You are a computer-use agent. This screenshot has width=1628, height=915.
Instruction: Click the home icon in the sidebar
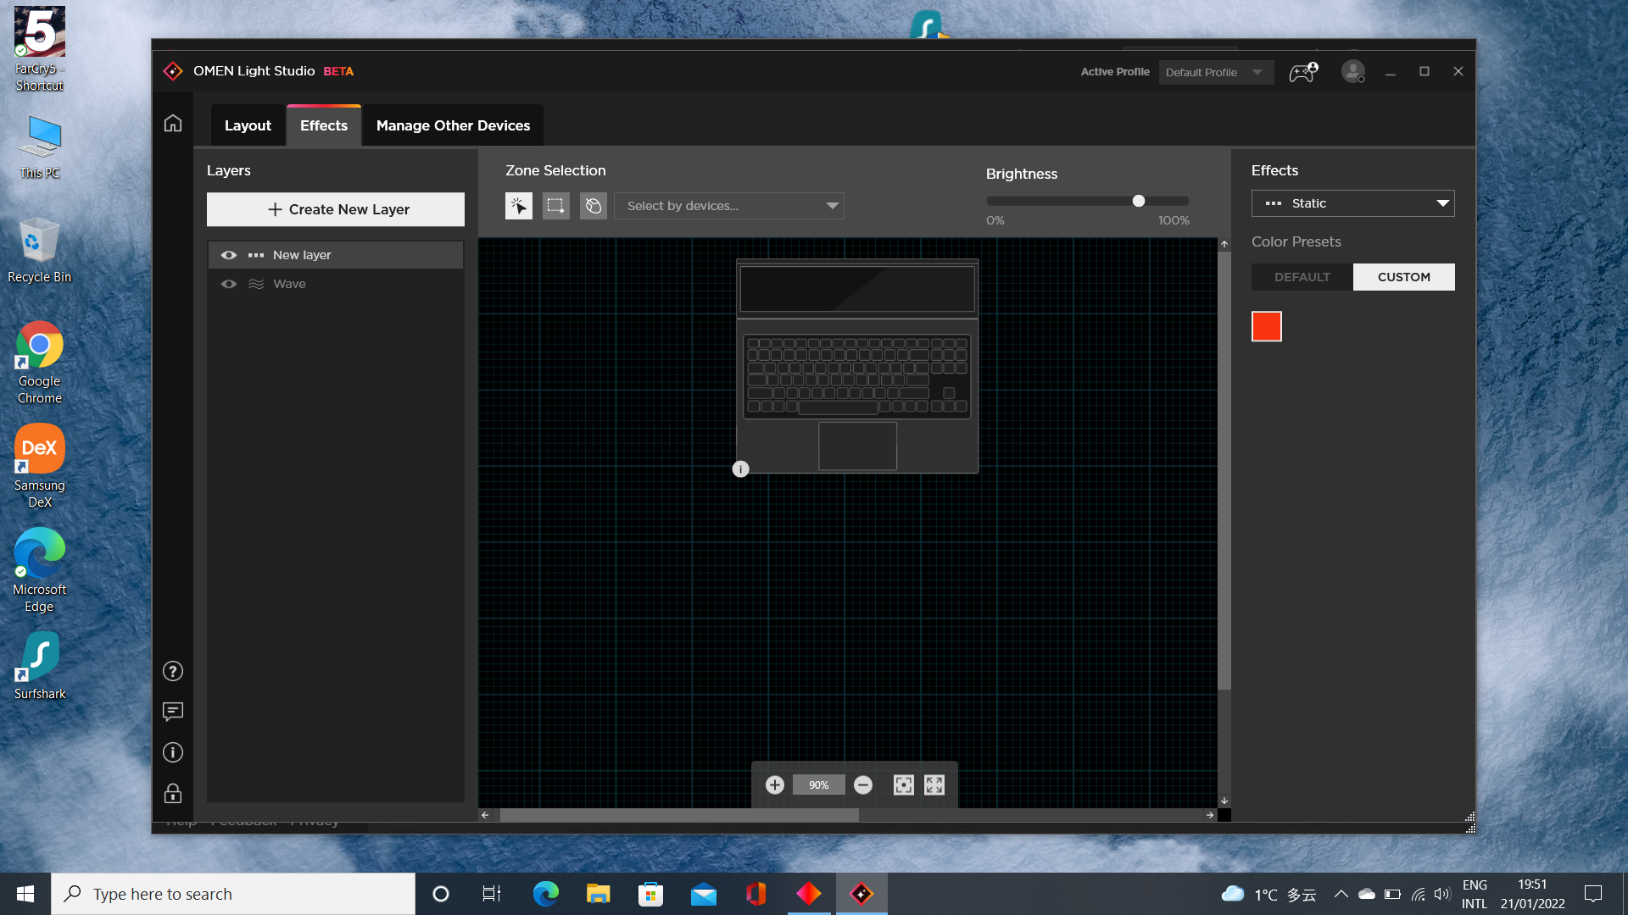173,123
